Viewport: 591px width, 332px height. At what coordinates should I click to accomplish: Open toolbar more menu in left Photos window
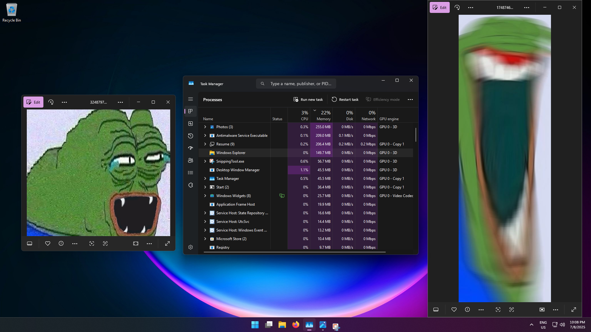(64, 102)
